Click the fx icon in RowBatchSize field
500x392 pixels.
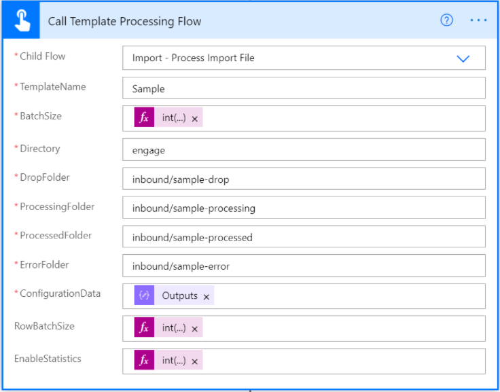(144, 327)
